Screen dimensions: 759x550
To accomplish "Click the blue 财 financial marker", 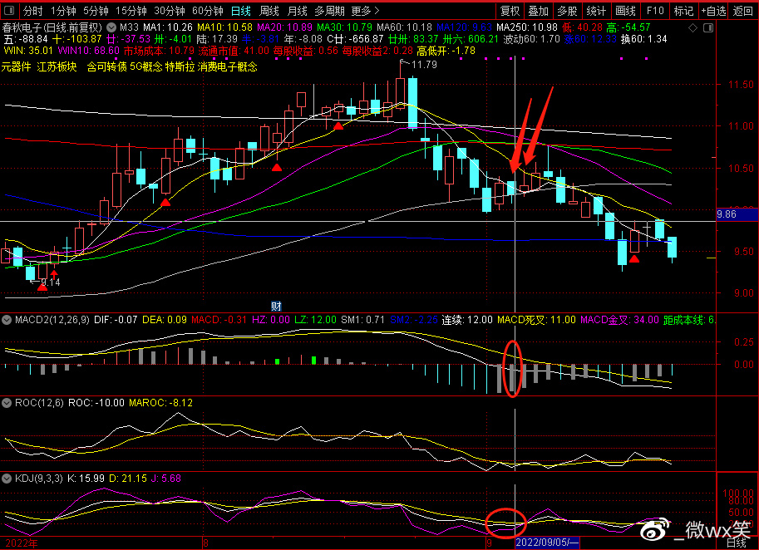I will pyautogui.click(x=277, y=306).
